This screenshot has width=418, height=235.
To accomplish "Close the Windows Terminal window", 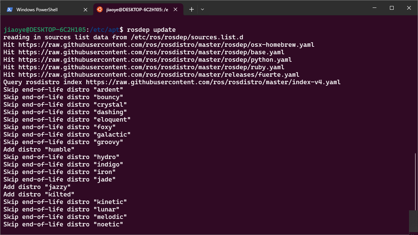I will pos(409,8).
